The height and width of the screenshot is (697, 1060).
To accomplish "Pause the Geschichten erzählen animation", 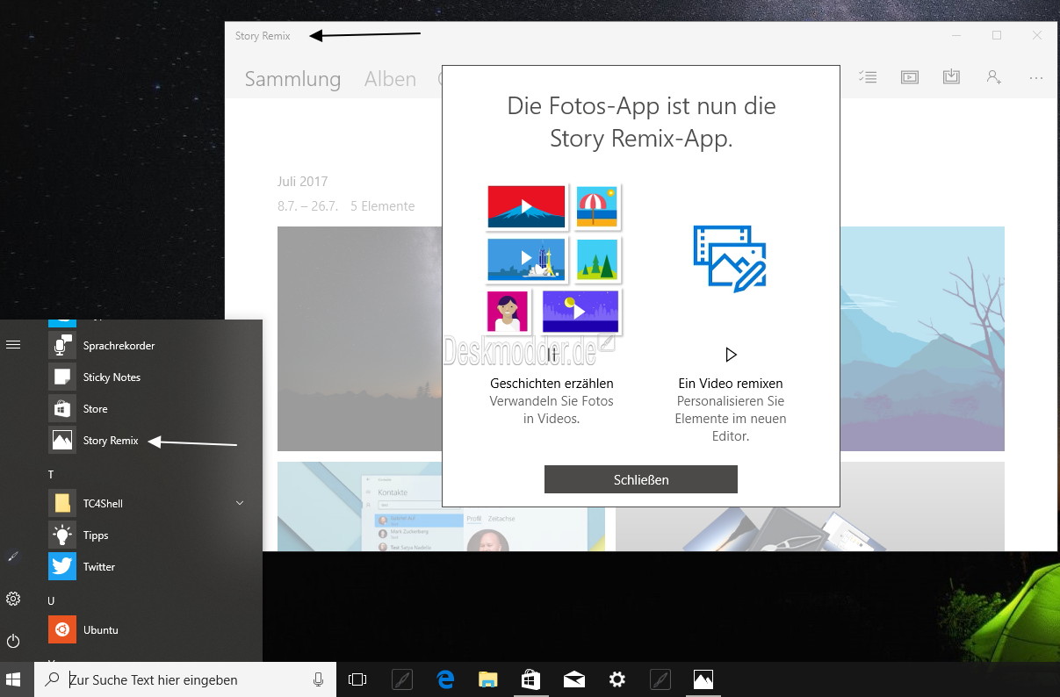I will [552, 356].
